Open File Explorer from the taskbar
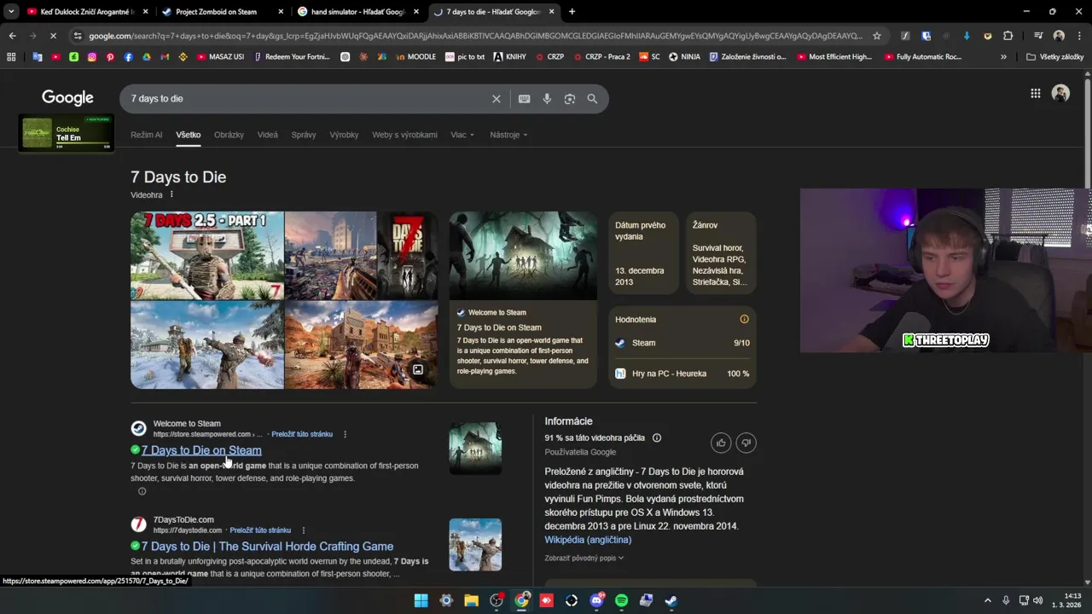Screen dimensions: 1092x614 pos(471,600)
